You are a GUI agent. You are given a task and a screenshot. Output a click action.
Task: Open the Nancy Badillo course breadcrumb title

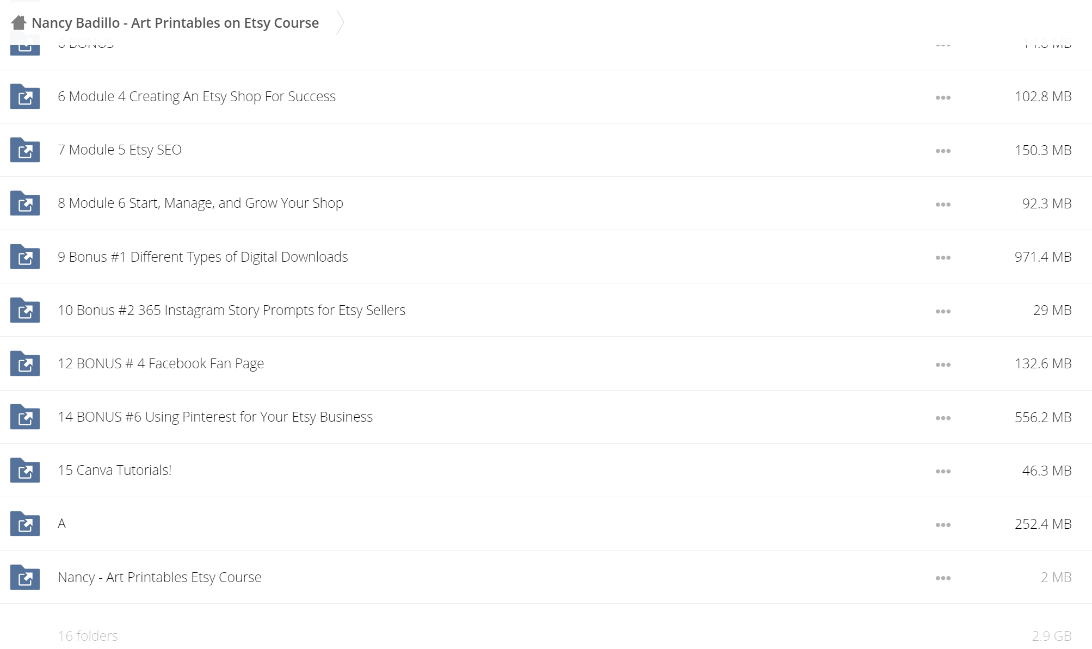[175, 23]
